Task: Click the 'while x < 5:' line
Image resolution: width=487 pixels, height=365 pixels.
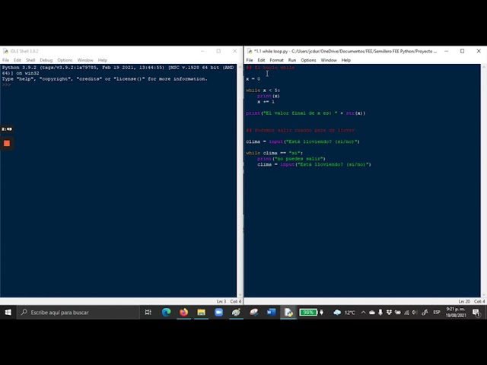Action: click(263, 90)
